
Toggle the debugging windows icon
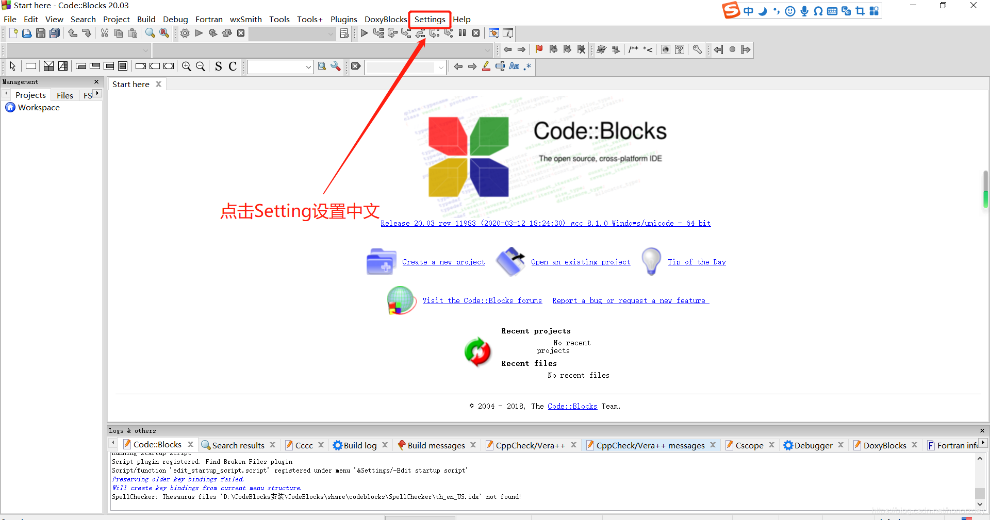494,33
